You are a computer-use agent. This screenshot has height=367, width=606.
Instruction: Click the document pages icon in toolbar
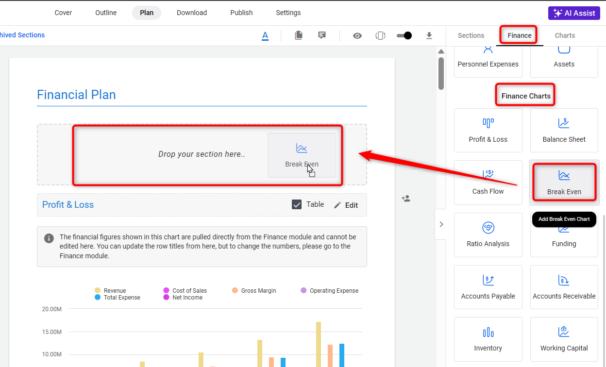coord(299,35)
